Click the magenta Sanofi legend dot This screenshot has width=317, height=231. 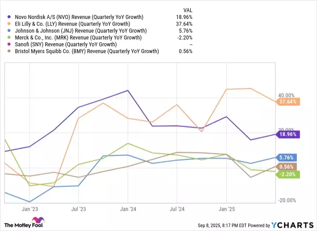pyautogui.click(x=9, y=44)
